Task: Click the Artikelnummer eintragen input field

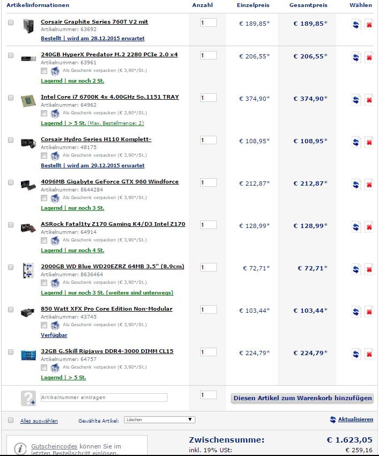Action: coord(104,398)
